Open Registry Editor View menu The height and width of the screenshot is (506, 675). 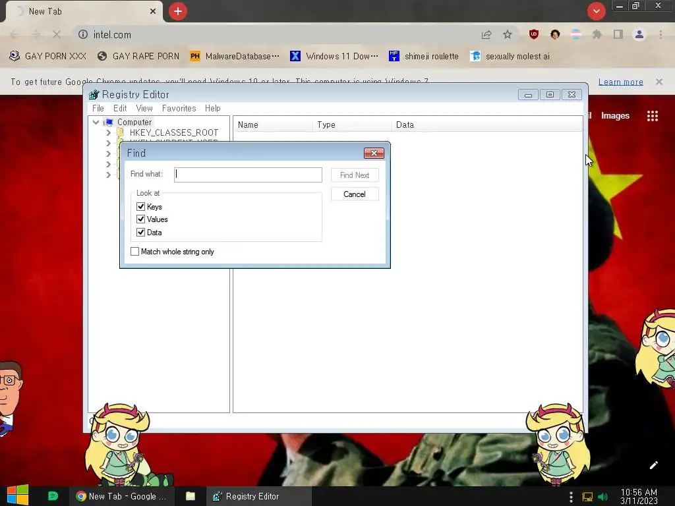(144, 109)
